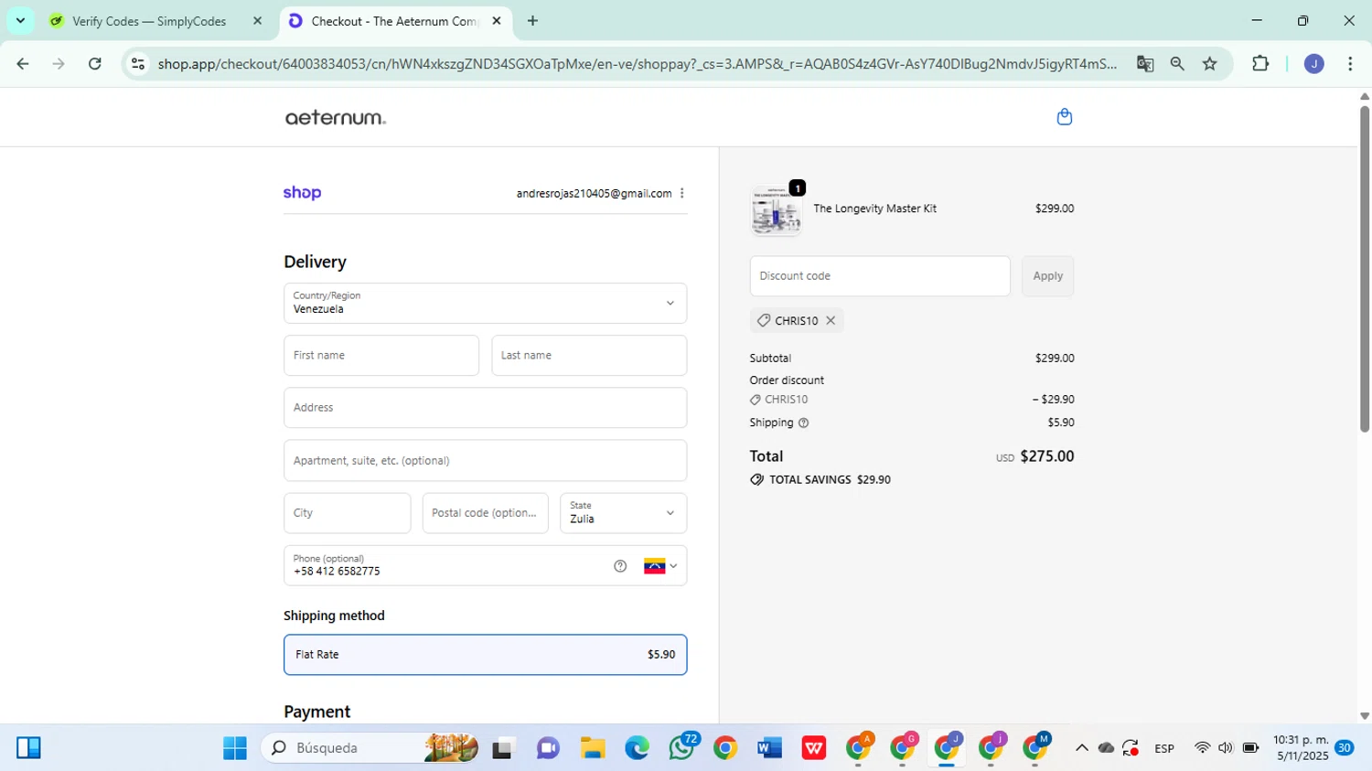Open the browser extensions menu
This screenshot has height=771, width=1372.
1260,64
